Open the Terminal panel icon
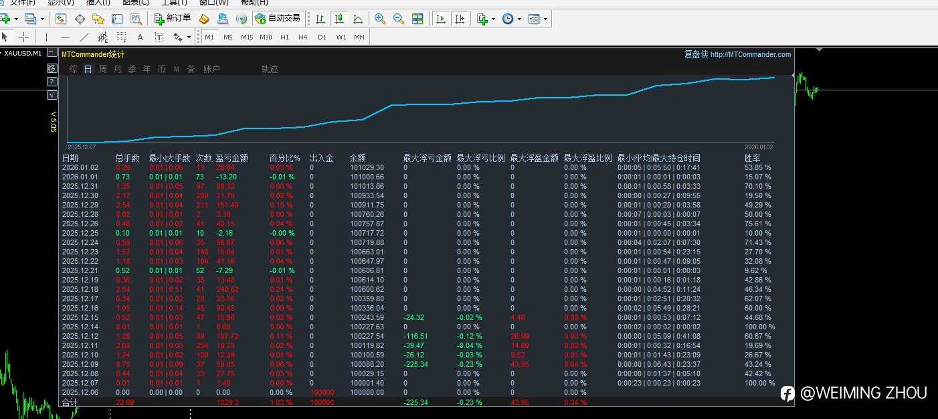This screenshot has width=938, height=419. (x=117, y=19)
